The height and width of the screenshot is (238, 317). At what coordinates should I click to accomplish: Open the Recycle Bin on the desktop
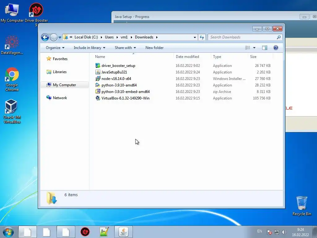coord(302,206)
